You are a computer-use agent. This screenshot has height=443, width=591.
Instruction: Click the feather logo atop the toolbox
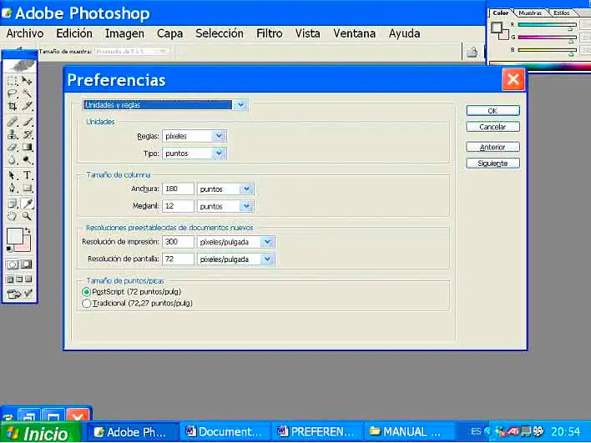[20, 66]
